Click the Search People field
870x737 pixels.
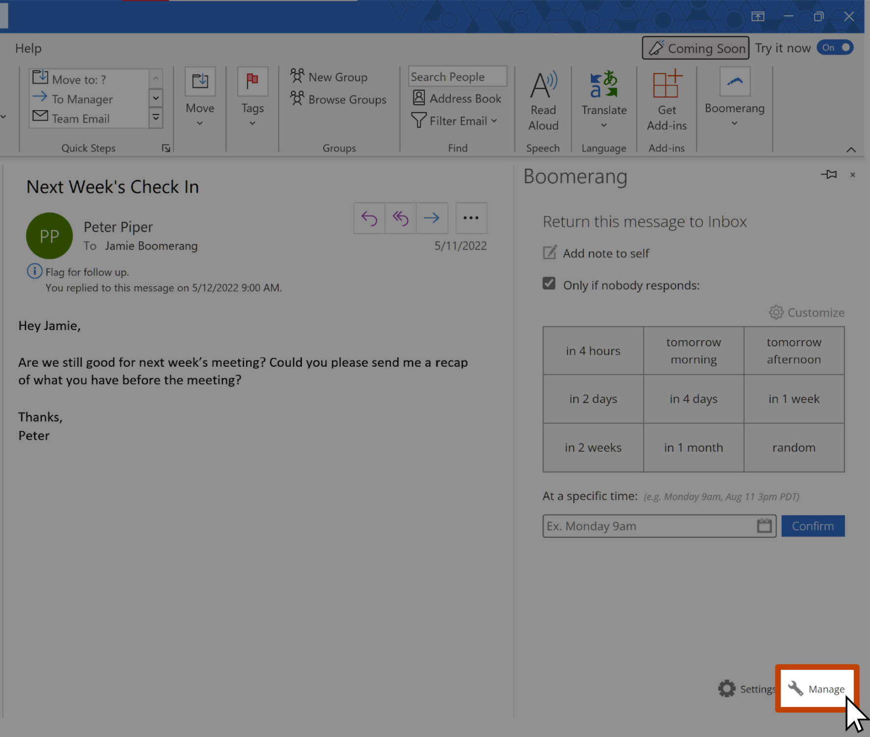click(458, 76)
